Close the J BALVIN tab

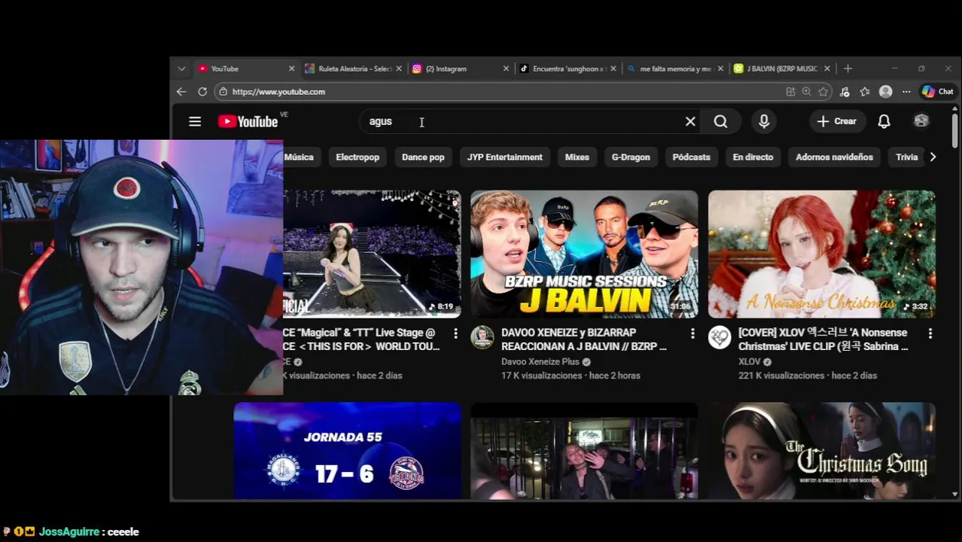827,69
